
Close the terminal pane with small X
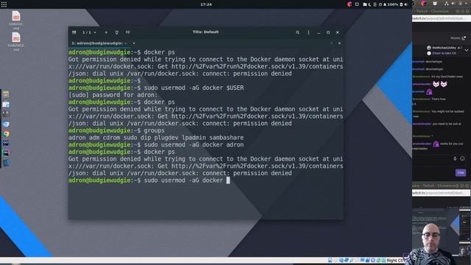pos(339,43)
